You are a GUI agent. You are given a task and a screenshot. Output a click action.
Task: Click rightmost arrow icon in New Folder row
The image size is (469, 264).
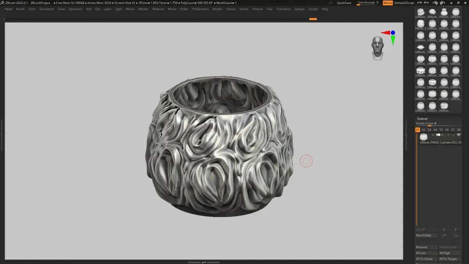click(x=456, y=235)
